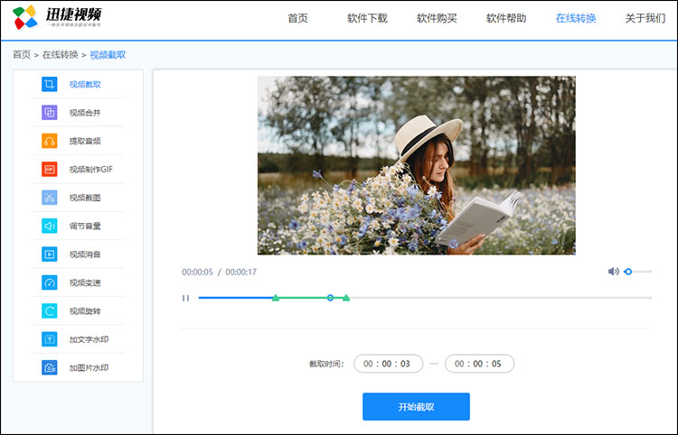The height and width of the screenshot is (435, 678).
Task: Click the 视频制作GIF icon
Action: (x=50, y=169)
